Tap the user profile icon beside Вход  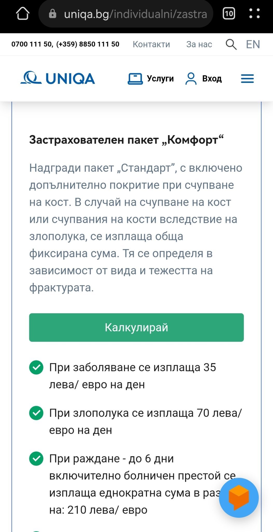pyautogui.click(x=191, y=79)
